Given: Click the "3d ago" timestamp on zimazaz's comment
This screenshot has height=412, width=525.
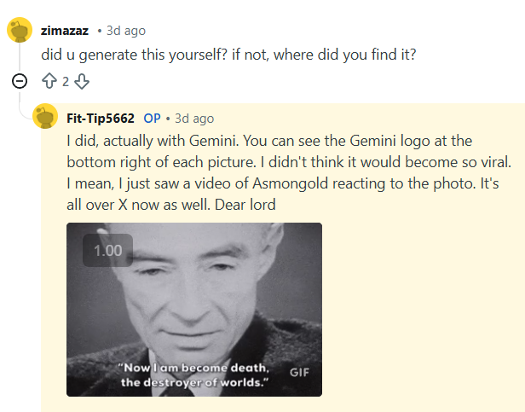Looking at the screenshot, I should pos(124,31).
